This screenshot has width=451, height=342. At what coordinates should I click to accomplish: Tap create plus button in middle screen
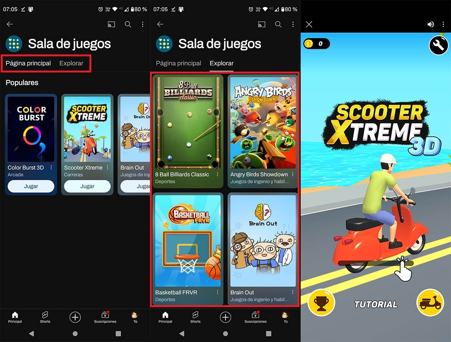point(225,317)
